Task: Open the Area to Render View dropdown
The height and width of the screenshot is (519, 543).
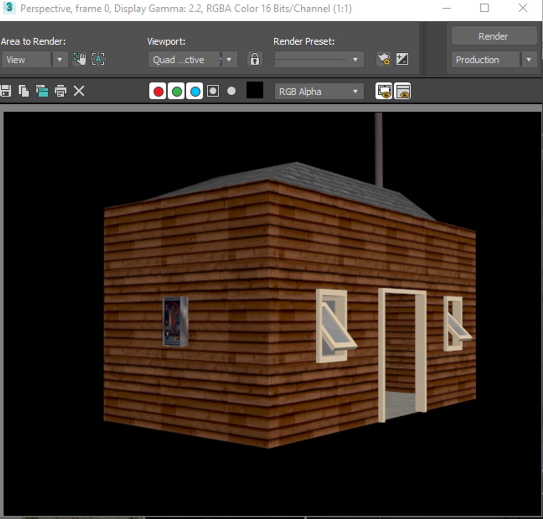Action: [34, 60]
